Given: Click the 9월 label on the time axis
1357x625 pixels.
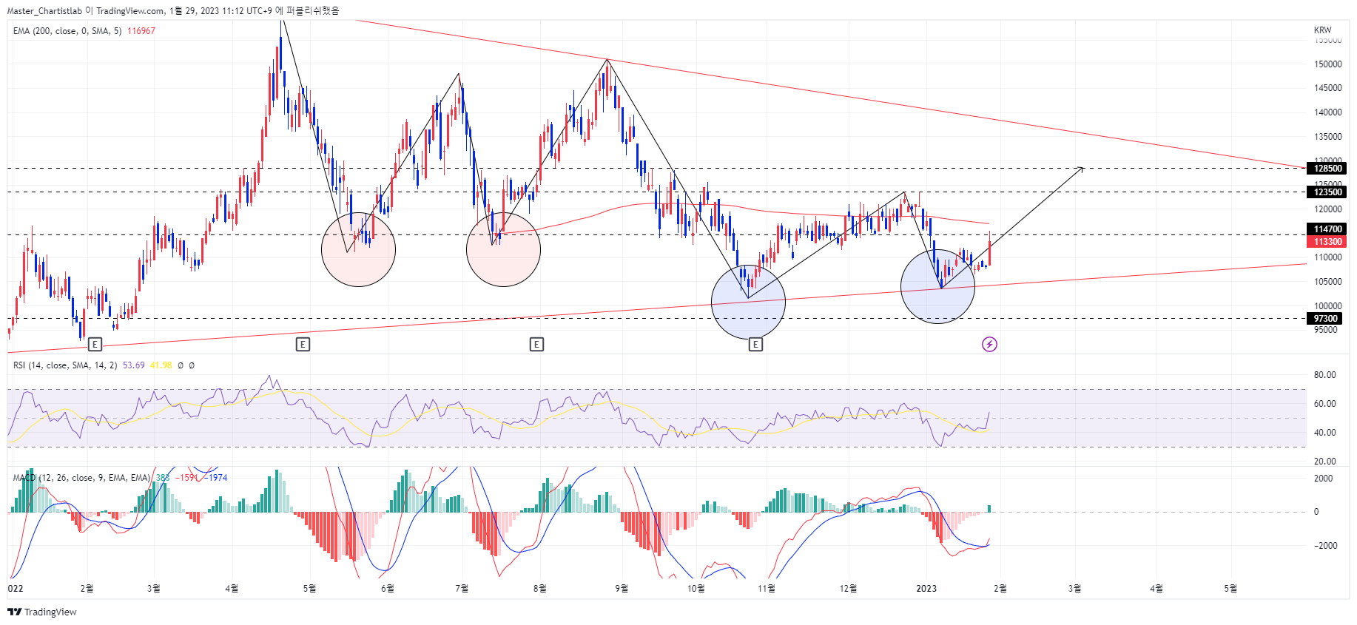Looking at the screenshot, I should coord(622,589).
